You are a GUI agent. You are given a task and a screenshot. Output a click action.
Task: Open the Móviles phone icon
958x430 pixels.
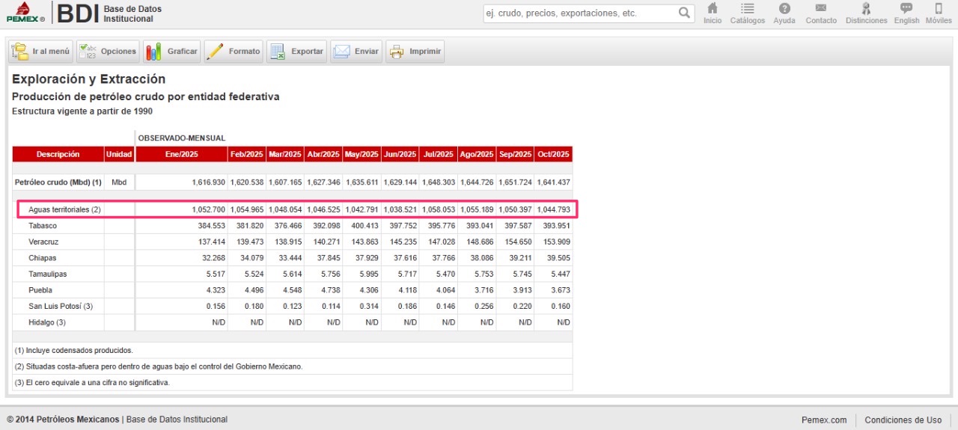coord(939,9)
